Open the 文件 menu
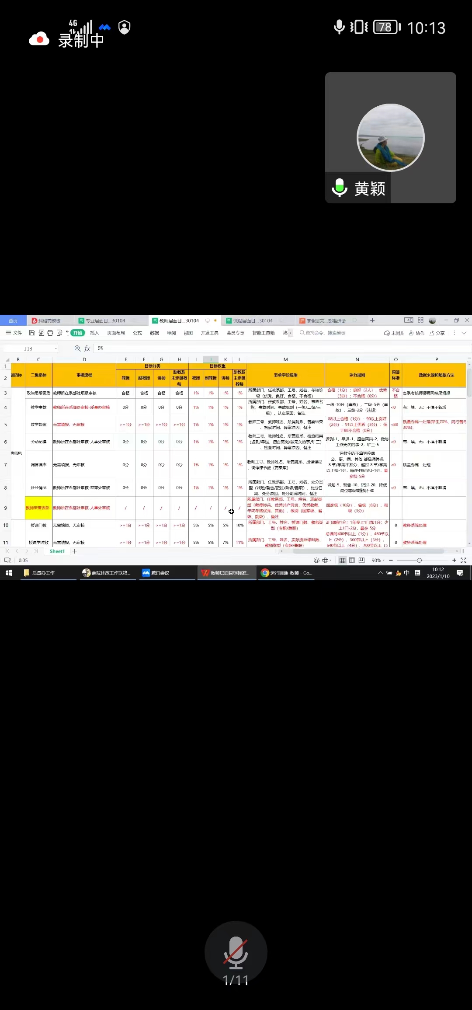Viewport: 472px width, 1010px height. pos(14,333)
